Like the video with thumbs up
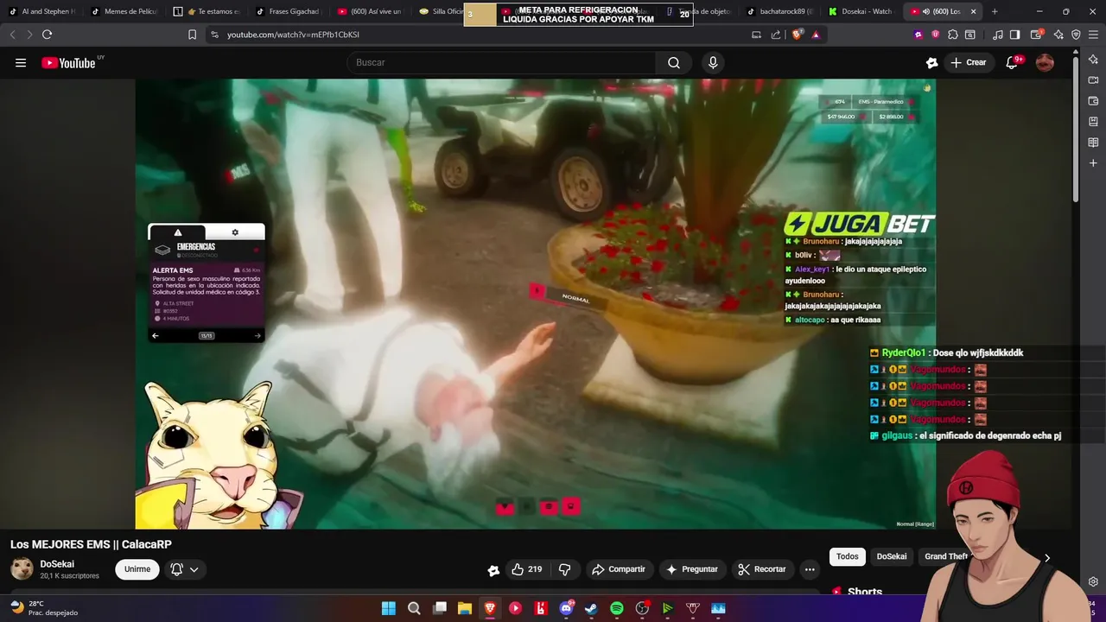Image resolution: width=1106 pixels, height=622 pixels. pos(526,569)
